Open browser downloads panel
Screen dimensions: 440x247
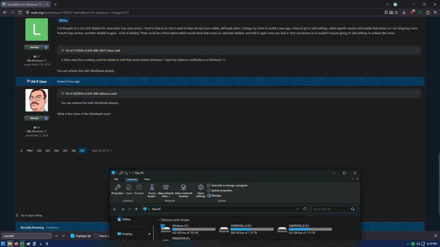[x=404, y=12]
